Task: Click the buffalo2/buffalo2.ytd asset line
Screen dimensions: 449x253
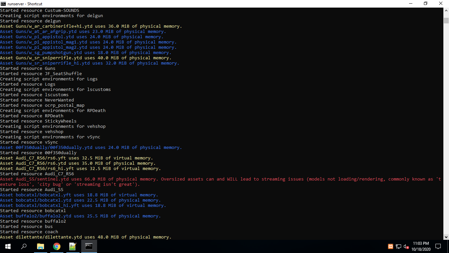Action: click(81, 216)
